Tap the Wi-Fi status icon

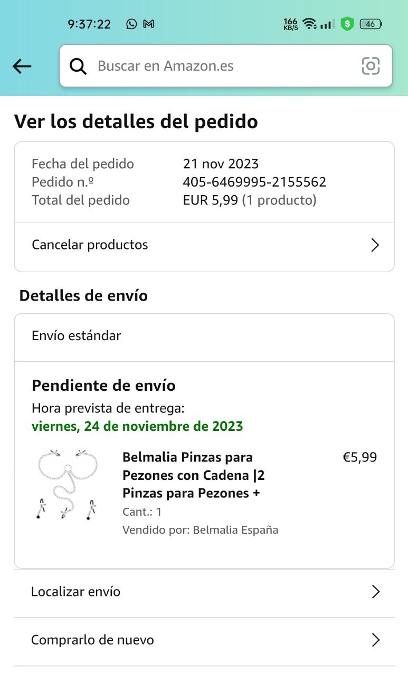coord(310,24)
